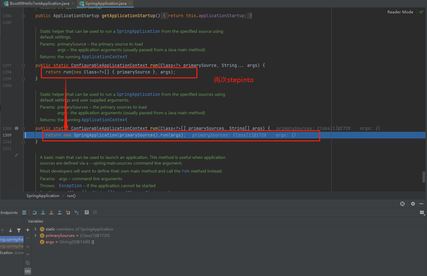The height and width of the screenshot is (276, 427).
Task: Open ApplicationContext link above line 1297
Action: 105,57
